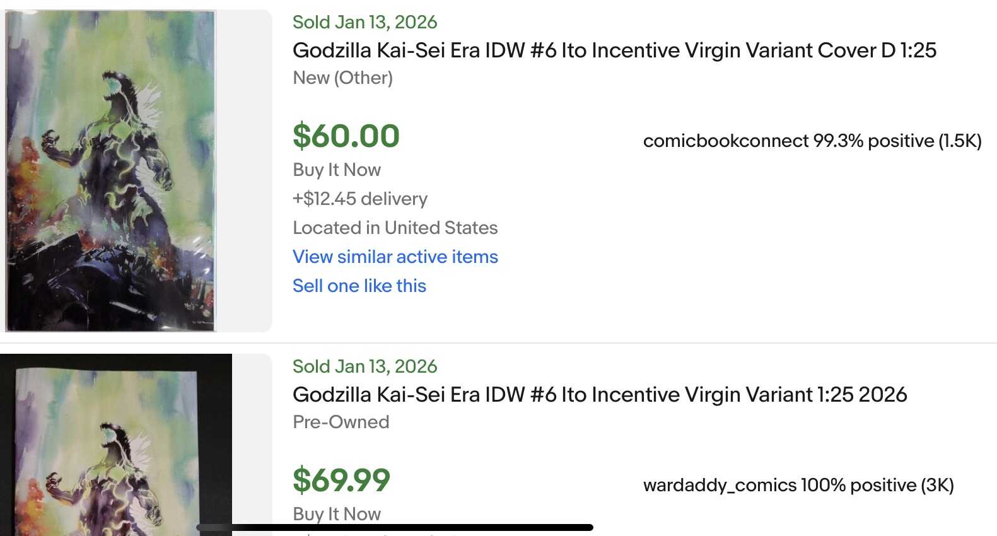Click Buy It Now under the $69.99 price

tap(337, 513)
